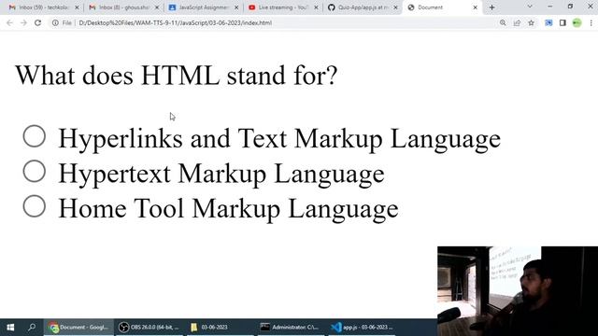Click the taskbar search icon

point(32,328)
